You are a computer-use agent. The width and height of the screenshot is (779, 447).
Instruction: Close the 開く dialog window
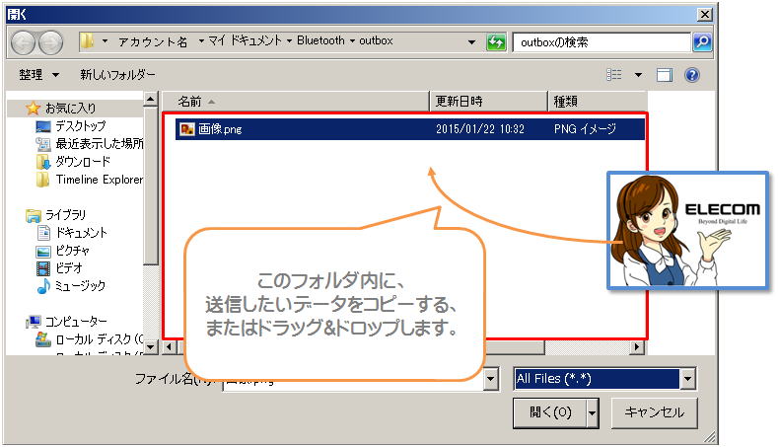click(x=704, y=15)
